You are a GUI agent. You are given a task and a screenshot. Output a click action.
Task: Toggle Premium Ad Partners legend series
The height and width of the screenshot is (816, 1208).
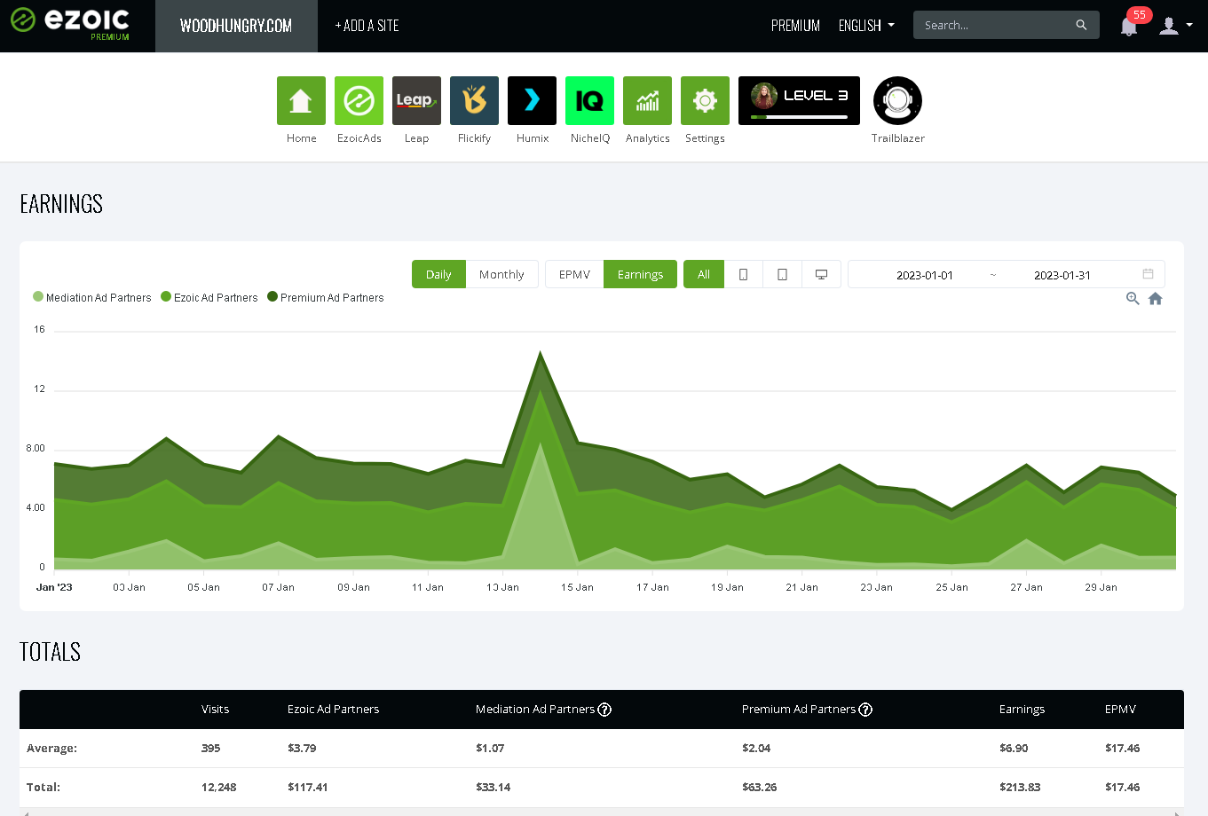click(x=326, y=298)
